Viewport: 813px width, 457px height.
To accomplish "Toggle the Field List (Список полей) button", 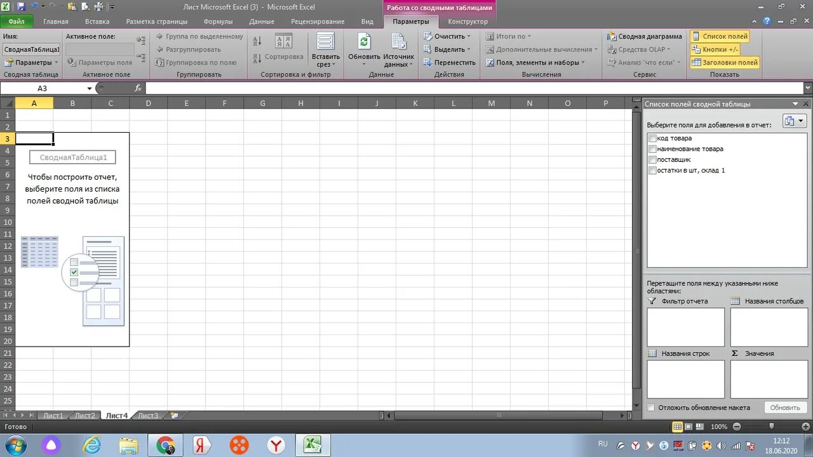I will click(720, 36).
